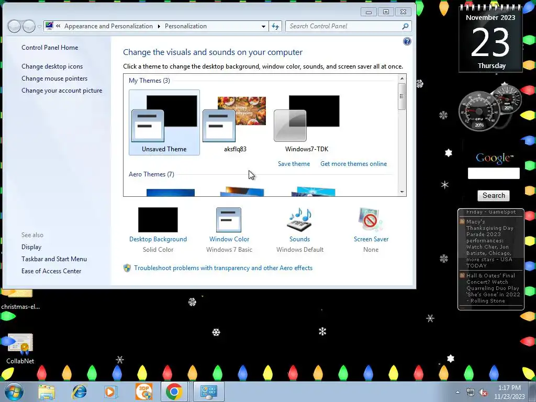536x402 pixels.
Task: Open the Start menu orb
Action: click(14, 392)
